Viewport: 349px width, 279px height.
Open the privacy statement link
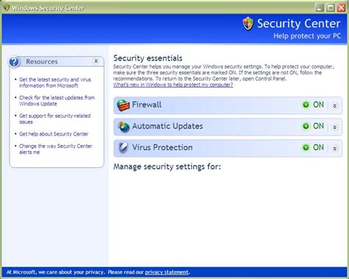click(167, 272)
